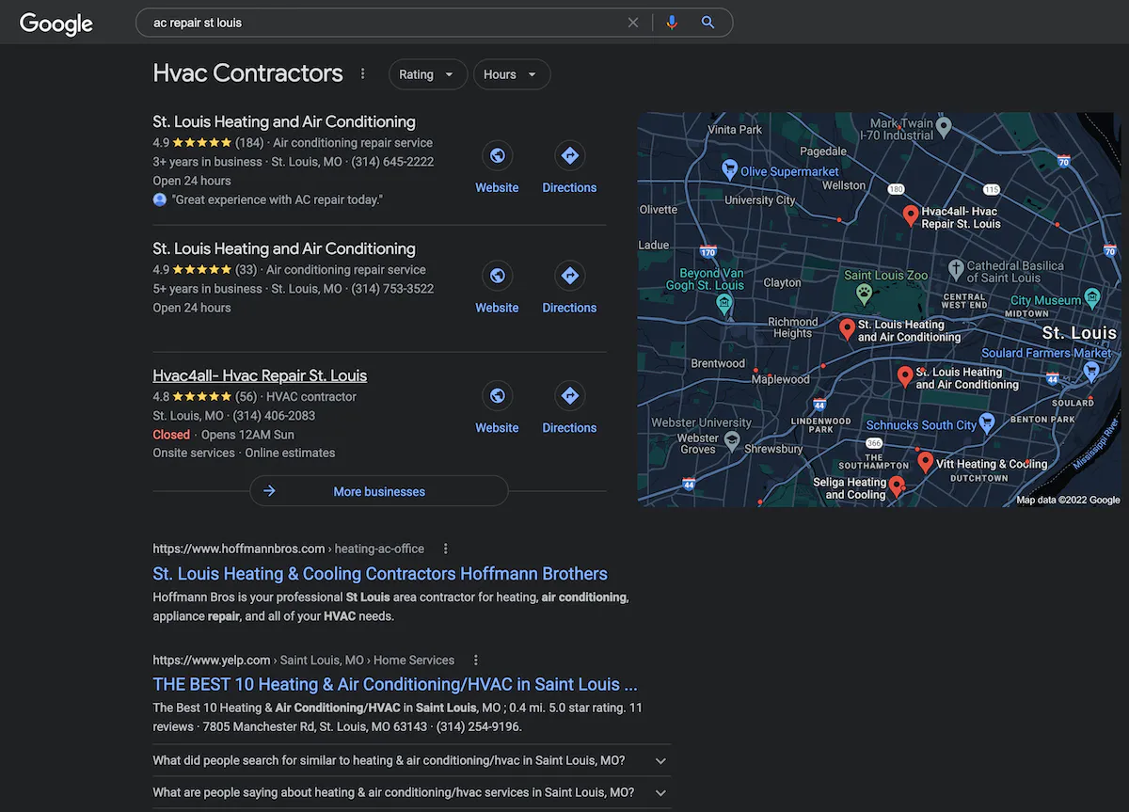
Task: Open Hvac4all- Hvac Repair St. Louis listing
Action: tap(260, 375)
